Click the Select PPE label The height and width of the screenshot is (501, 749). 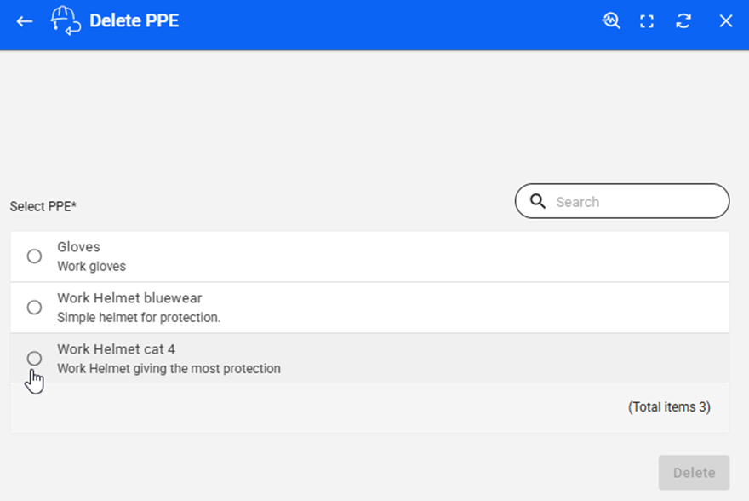[x=43, y=207]
